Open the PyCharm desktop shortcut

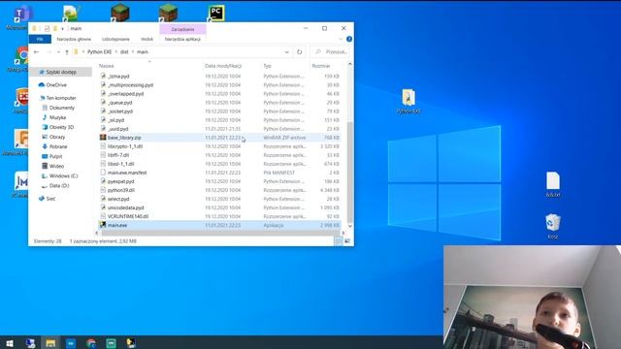coord(216,13)
